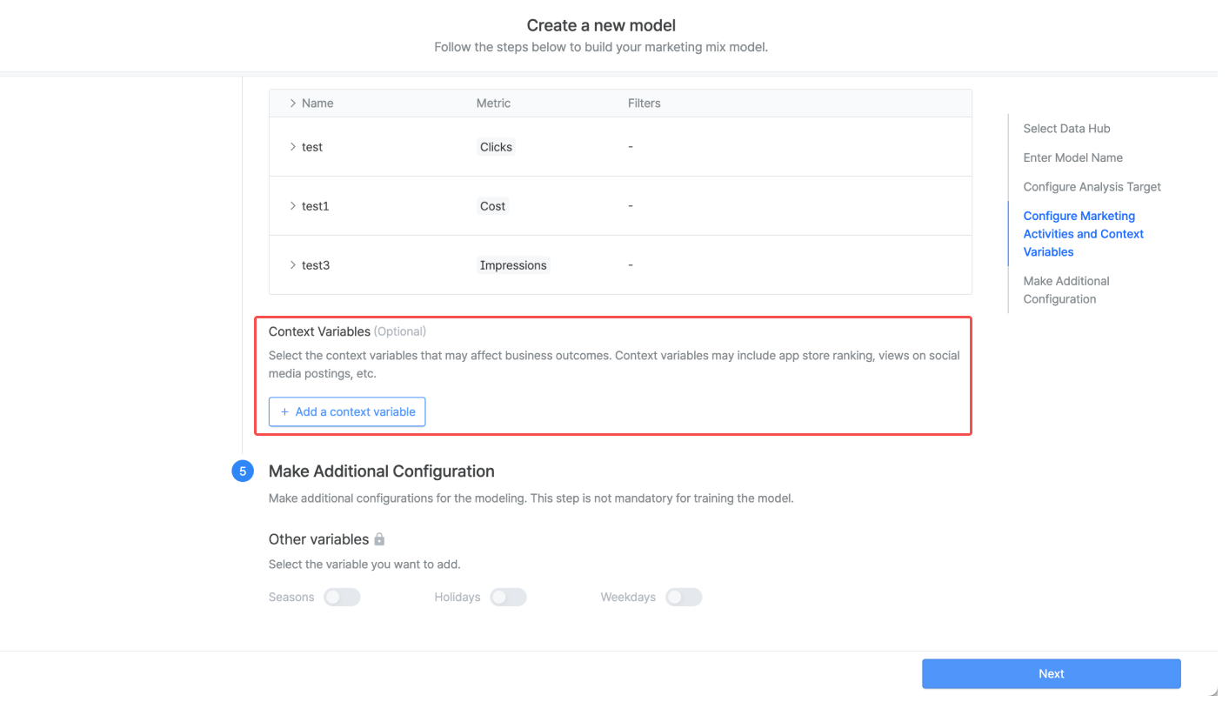This screenshot has height=702, width=1229.
Task: Click the Cost metric tag
Action: [x=492, y=206]
